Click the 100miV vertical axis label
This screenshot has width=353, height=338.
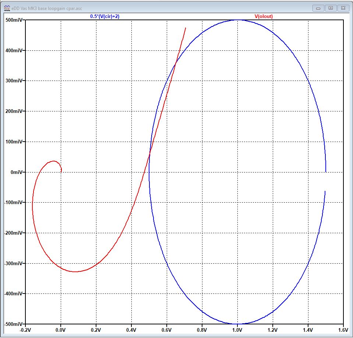click(14, 142)
